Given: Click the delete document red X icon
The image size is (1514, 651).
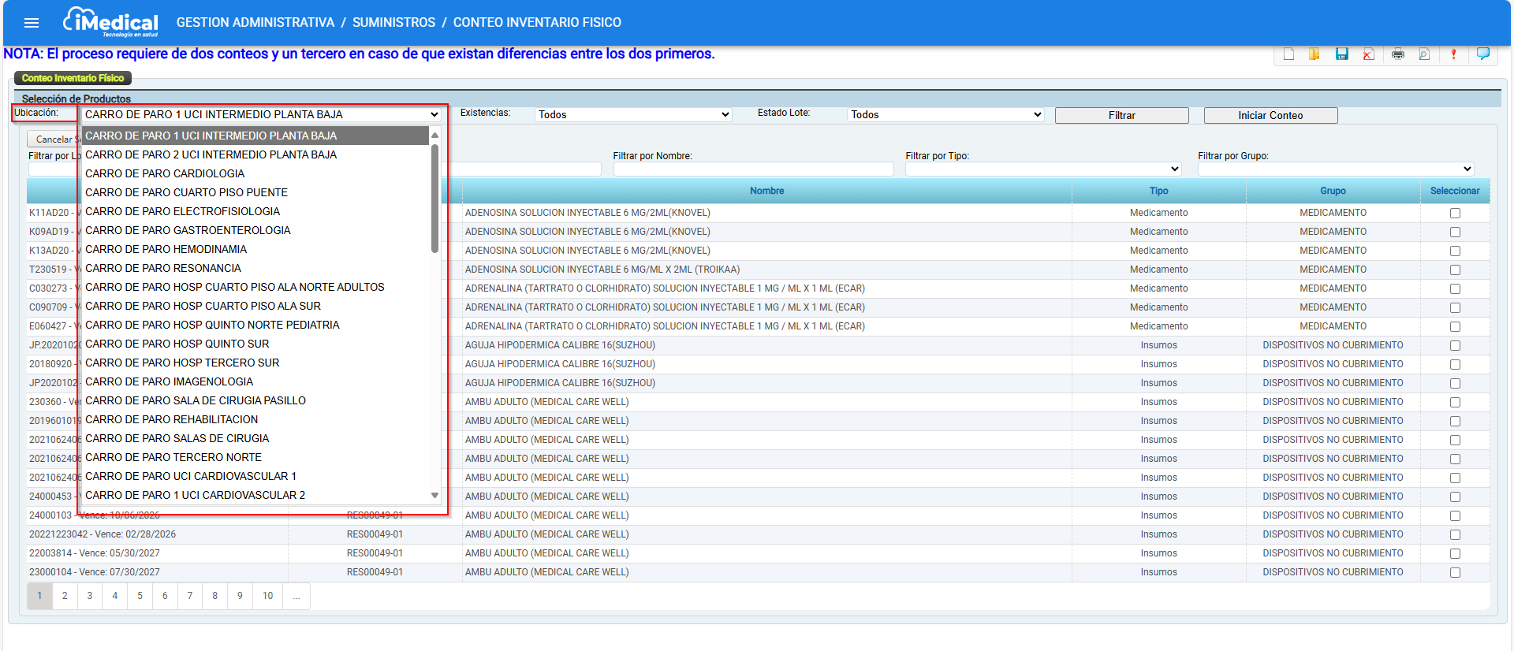Looking at the screenshot, I should (1369, 54).
